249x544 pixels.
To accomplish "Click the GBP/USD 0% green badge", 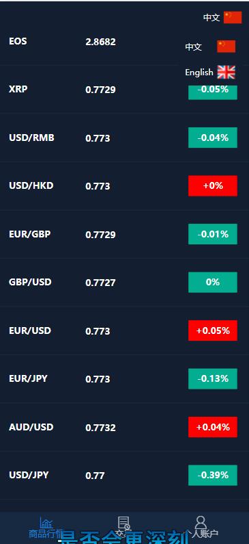I will coord(213,282).
